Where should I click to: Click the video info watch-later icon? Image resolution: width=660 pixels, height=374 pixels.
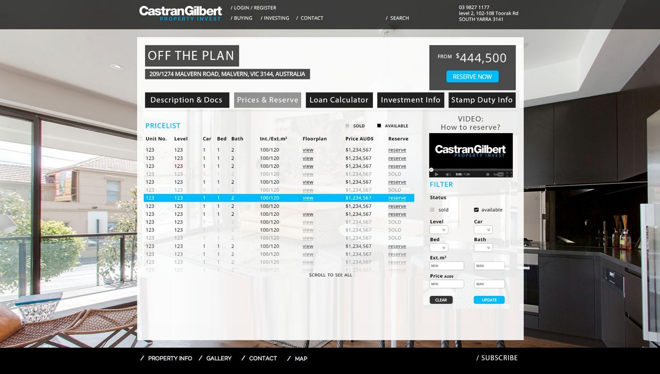tap(488, 174)
